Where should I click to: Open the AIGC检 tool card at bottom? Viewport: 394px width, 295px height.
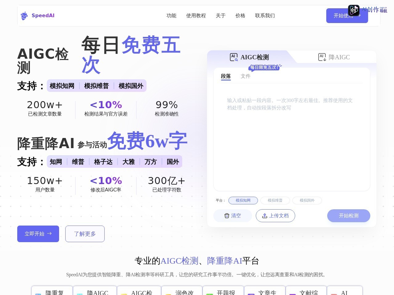(x=139, y=291)
